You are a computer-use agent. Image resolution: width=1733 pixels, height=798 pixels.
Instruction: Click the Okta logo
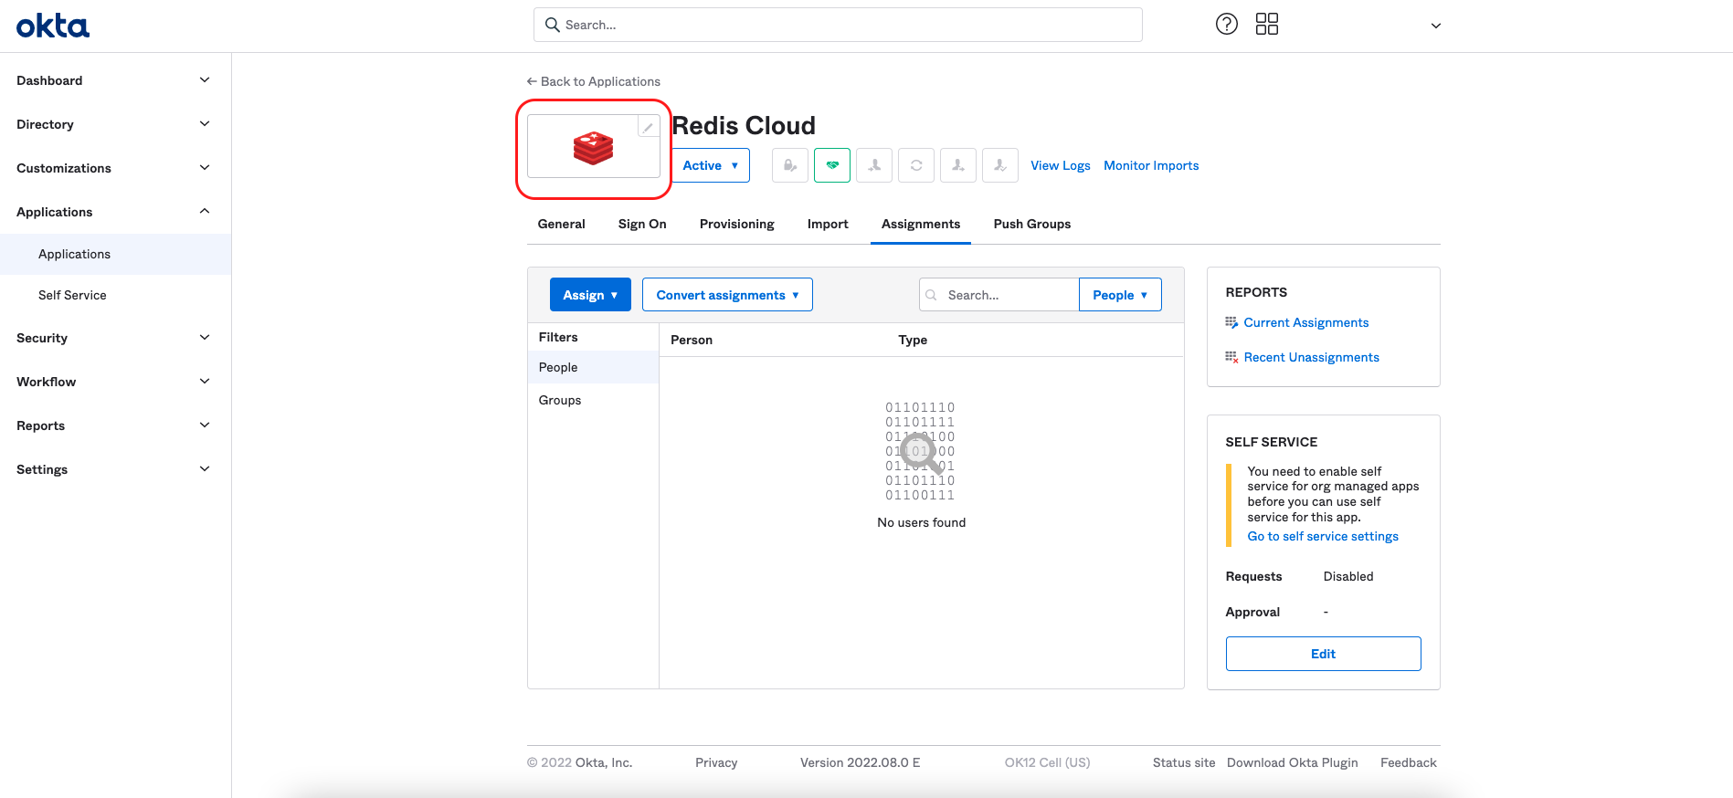53,26
